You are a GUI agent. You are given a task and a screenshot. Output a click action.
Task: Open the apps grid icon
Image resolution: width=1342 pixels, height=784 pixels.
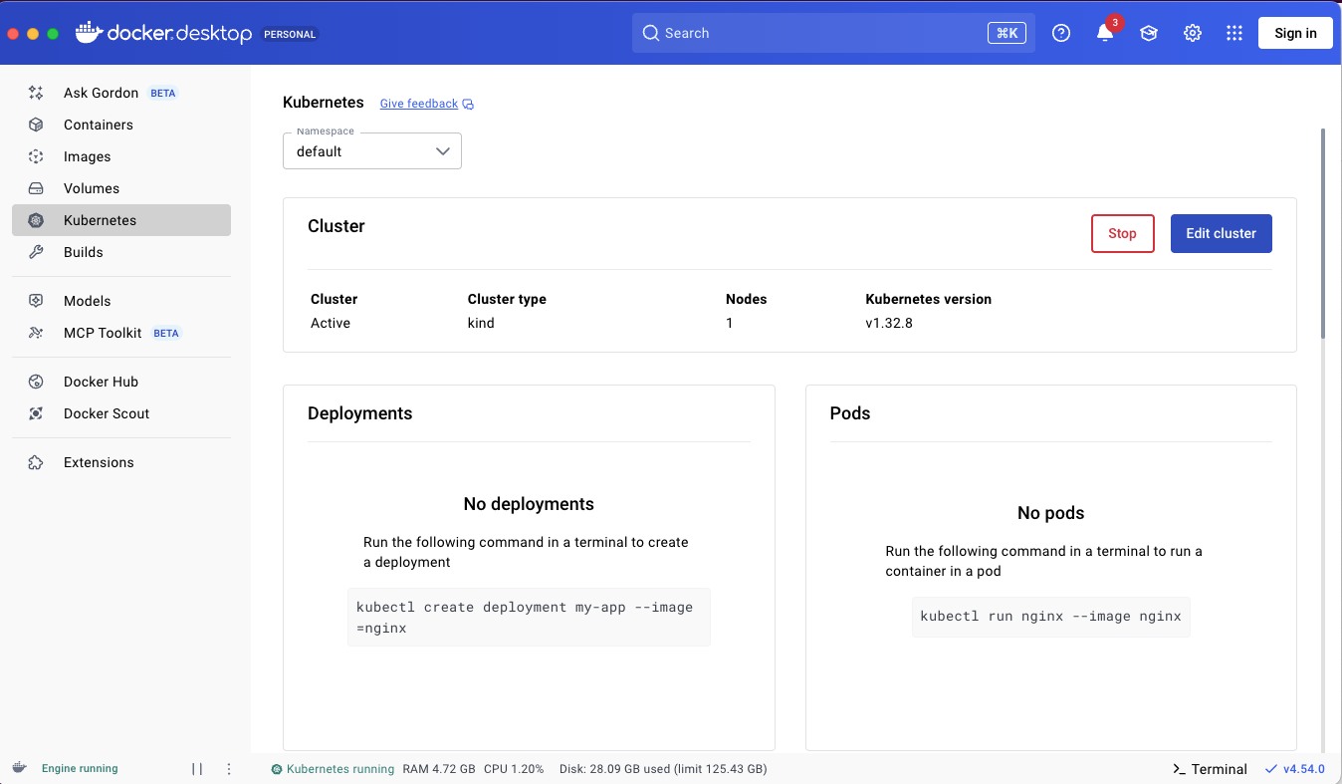pyautogui.click(x=1234, y=33)
